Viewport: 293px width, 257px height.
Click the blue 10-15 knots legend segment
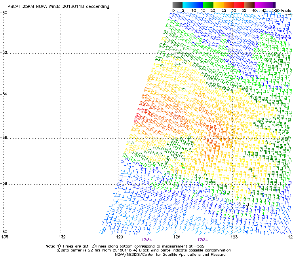pos(198,5)
